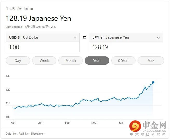Click the US Dollar amount field 1.00
The image size is (170, 139).
click(43, 47)
